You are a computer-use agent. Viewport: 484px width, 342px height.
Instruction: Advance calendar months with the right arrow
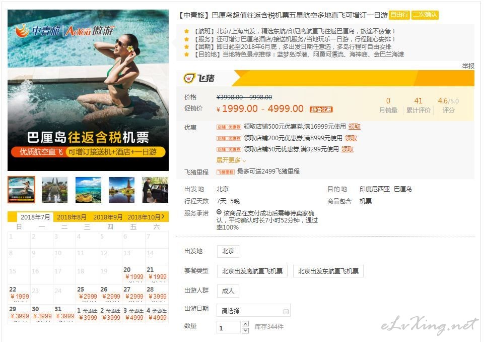pyautogui.click(x=163, y=216)
